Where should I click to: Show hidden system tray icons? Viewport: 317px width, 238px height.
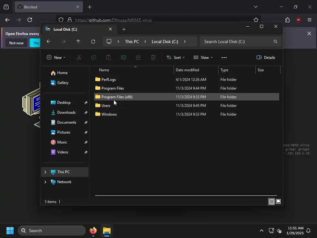click(x=261, y=231)
